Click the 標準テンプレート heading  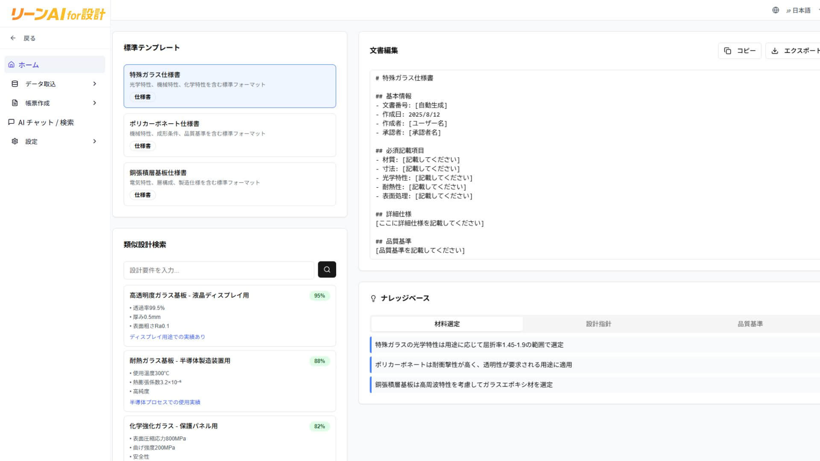(x=152, y=47)
